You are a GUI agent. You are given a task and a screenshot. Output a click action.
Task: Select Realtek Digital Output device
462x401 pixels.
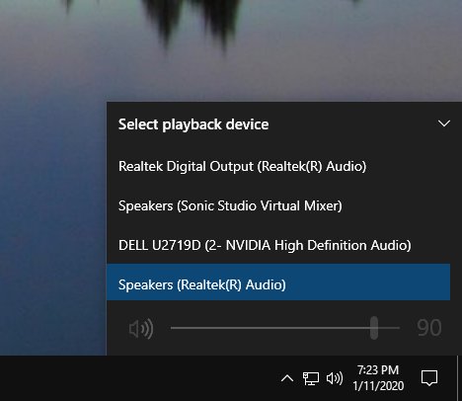tap(278, 166)
